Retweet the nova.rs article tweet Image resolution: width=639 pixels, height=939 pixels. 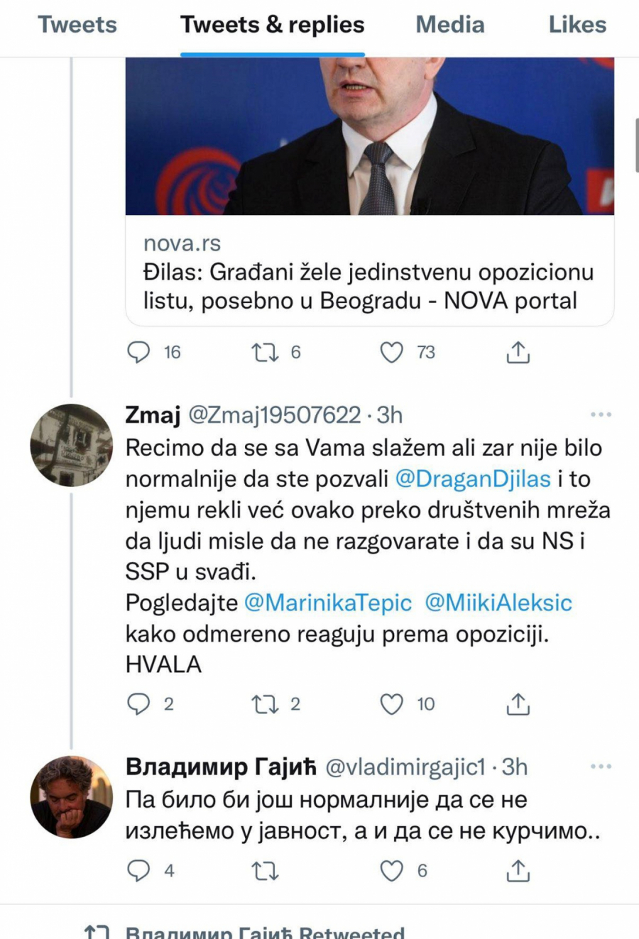265,352
